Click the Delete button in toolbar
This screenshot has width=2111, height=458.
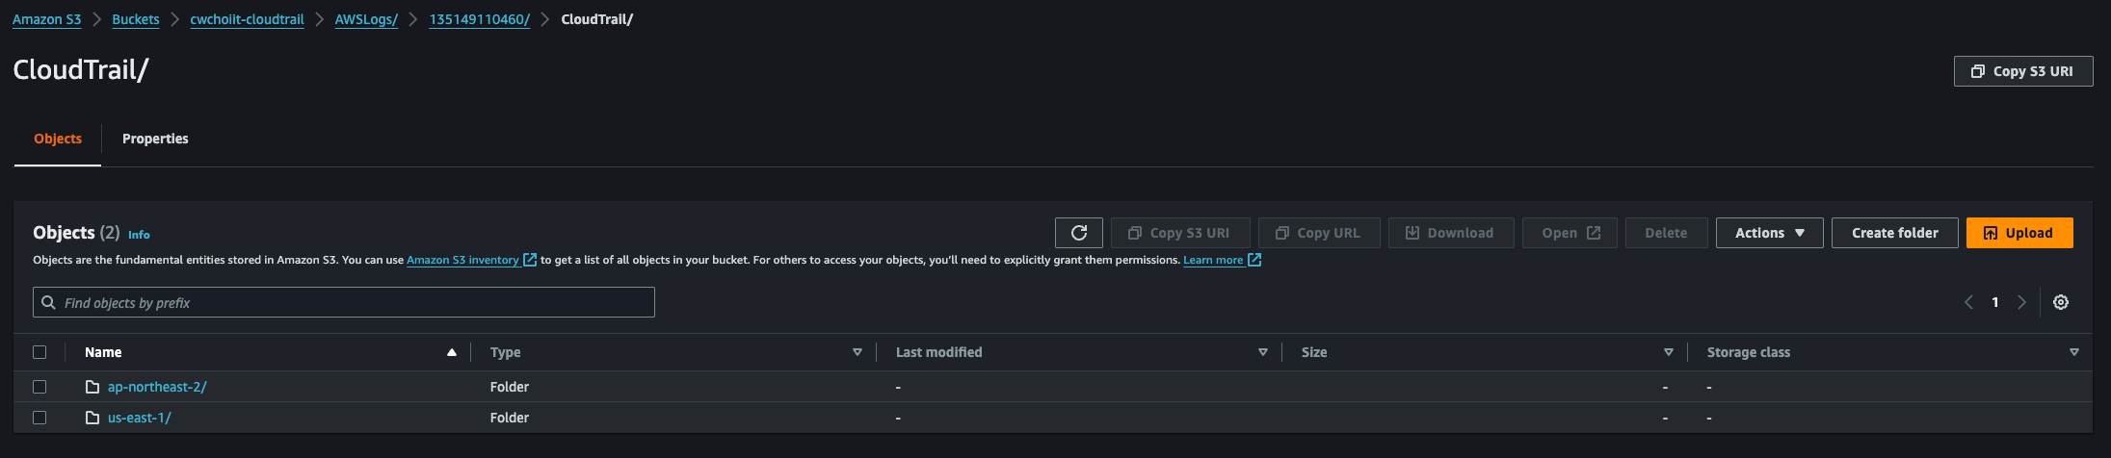(1666, 233)
